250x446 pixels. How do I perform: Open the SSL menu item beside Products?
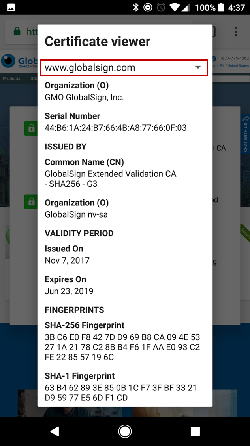(34, 78)
